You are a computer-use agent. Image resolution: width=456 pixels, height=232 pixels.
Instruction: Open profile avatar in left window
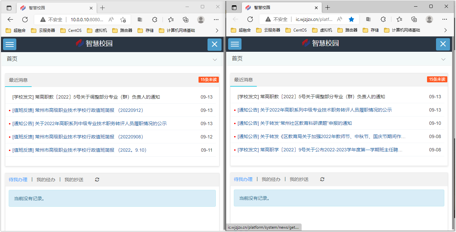coord(201,20)
